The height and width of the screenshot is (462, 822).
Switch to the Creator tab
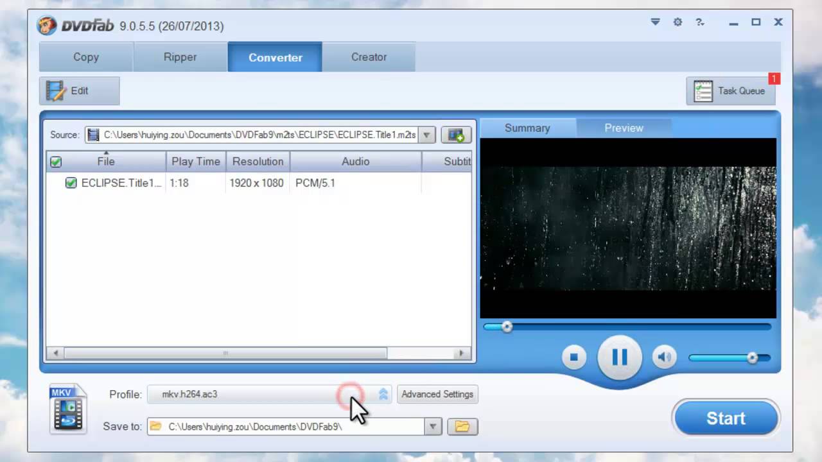(x=369, y=57)
